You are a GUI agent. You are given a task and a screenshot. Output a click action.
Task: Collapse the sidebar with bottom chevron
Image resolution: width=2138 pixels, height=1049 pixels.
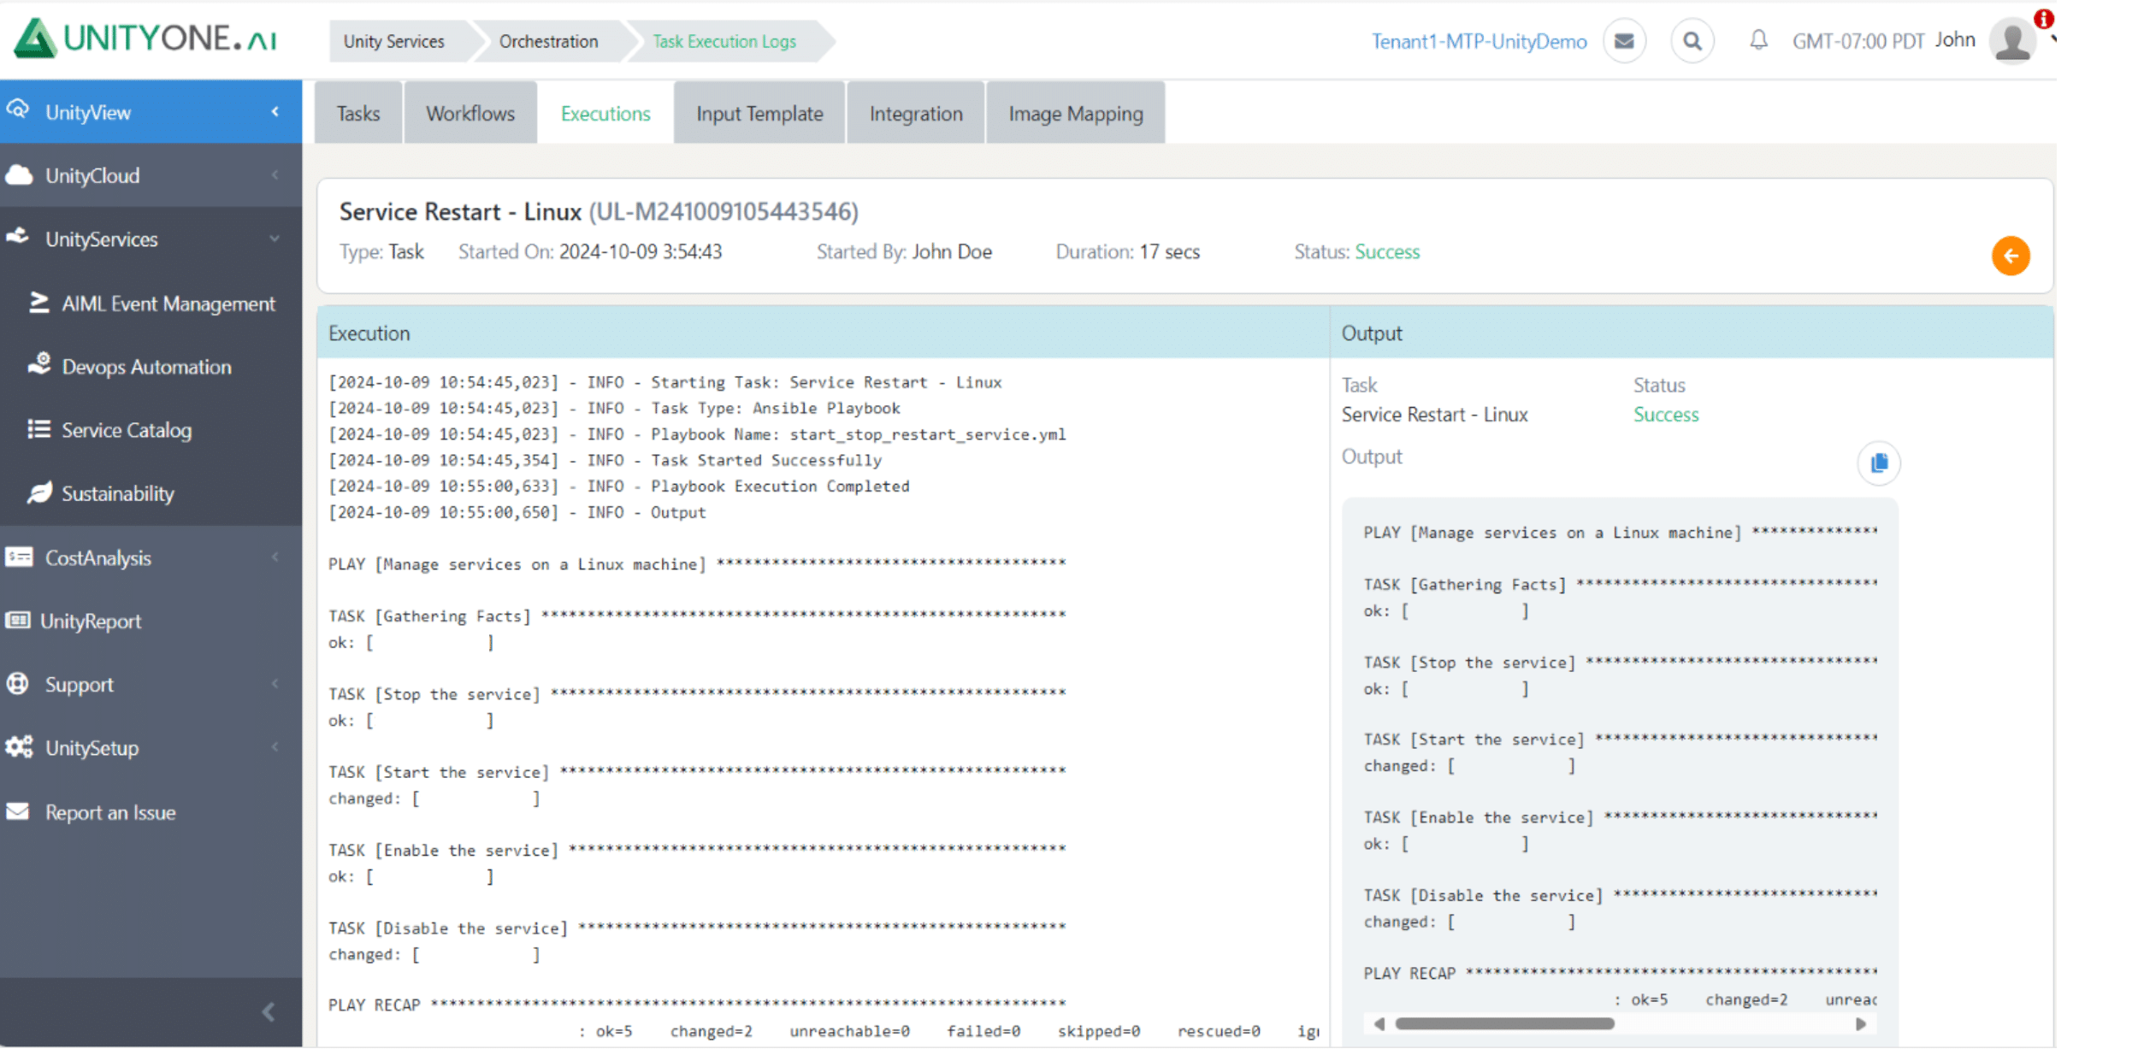pyautogui.click(x=269, y=1012)
